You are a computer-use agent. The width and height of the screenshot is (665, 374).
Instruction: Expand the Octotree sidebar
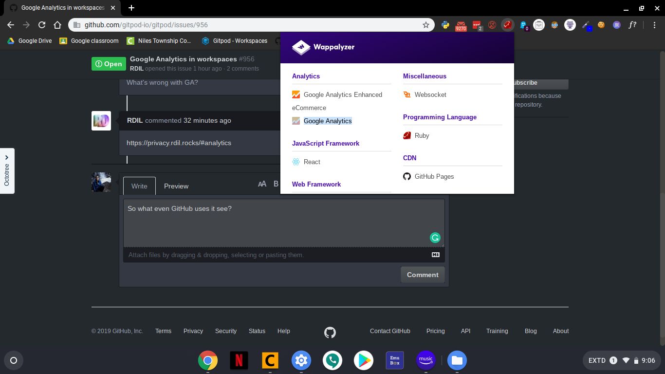pos(7,171)
